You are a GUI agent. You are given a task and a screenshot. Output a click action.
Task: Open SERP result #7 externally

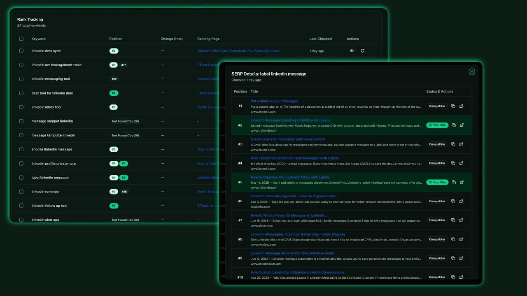[x=461, y=220]
